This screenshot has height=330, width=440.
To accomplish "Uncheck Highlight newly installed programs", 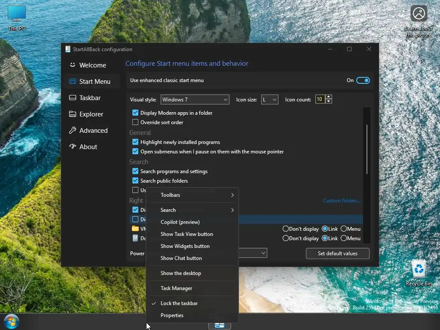I will tap(135, 142).
